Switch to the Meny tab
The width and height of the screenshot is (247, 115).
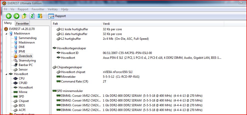tap(8, 23)
